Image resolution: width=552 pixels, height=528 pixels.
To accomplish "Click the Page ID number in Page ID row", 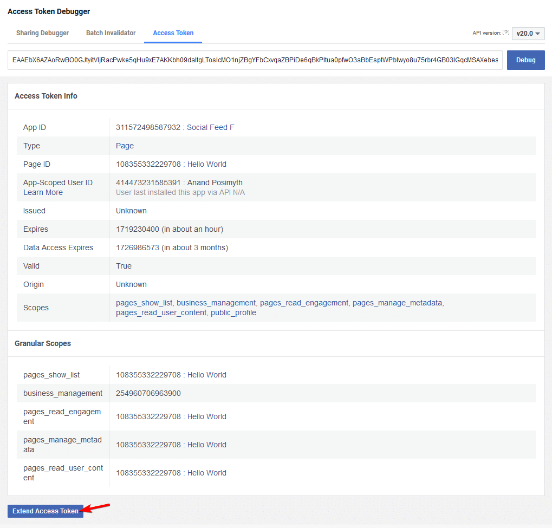I will coord(148,164).
